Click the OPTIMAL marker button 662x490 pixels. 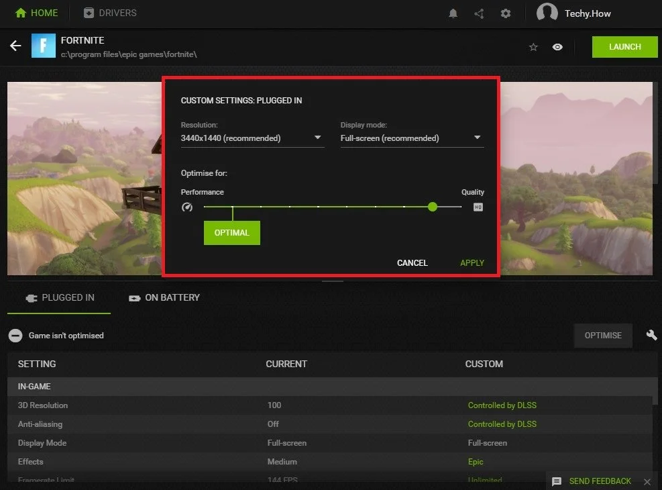point(232,233)
